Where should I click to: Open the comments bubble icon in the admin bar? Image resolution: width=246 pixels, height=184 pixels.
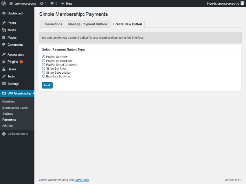(x=52, y=3)
